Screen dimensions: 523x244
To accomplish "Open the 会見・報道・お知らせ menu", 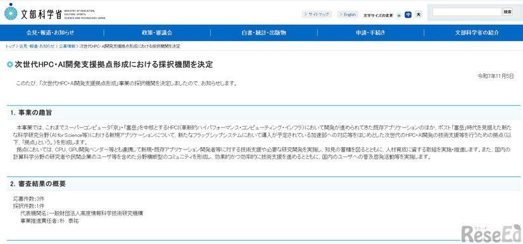I will point(51,33).
